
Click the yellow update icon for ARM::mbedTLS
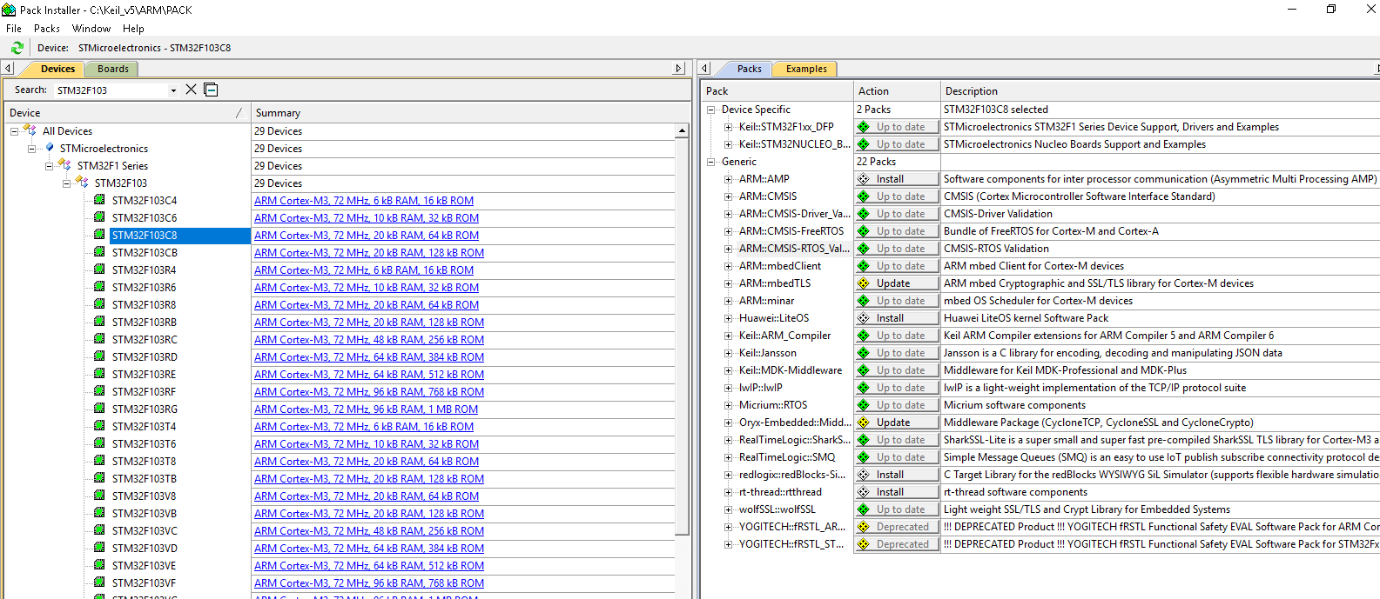[x=864, y=283]
